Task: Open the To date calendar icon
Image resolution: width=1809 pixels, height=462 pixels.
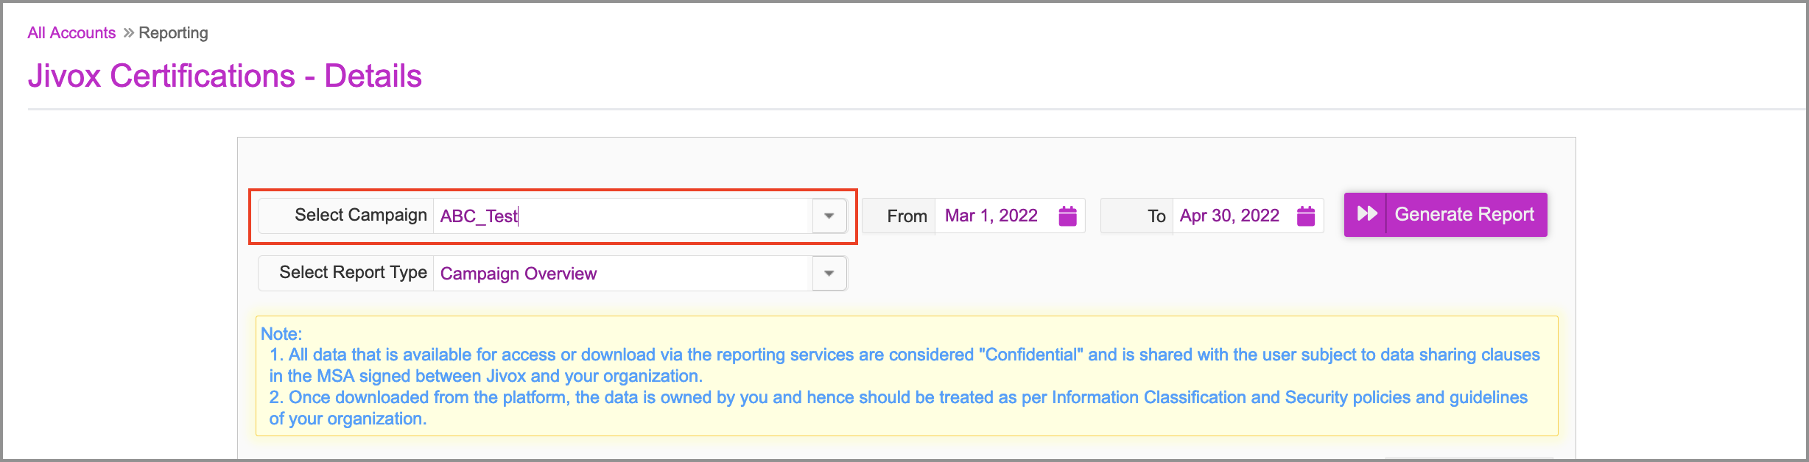Action: point(1306,216)
